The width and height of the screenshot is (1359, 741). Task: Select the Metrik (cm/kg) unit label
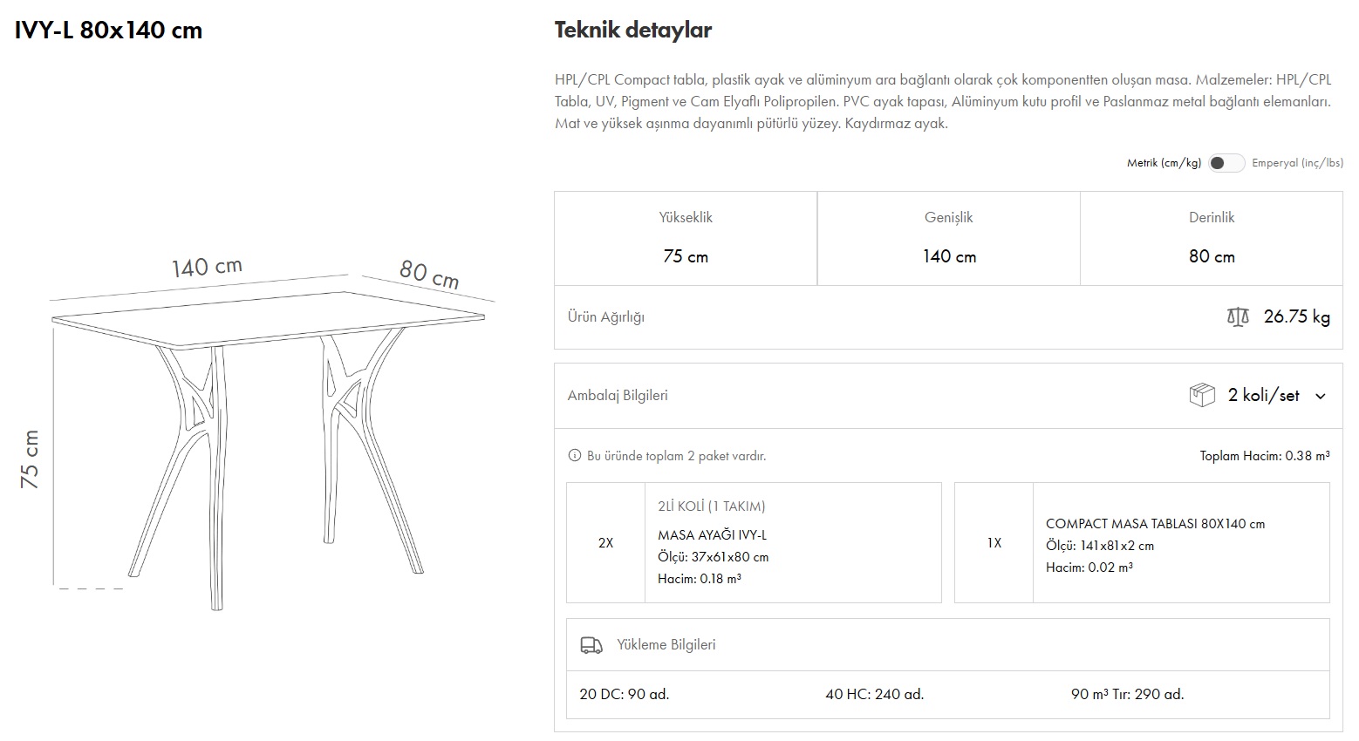(1164, 163)
